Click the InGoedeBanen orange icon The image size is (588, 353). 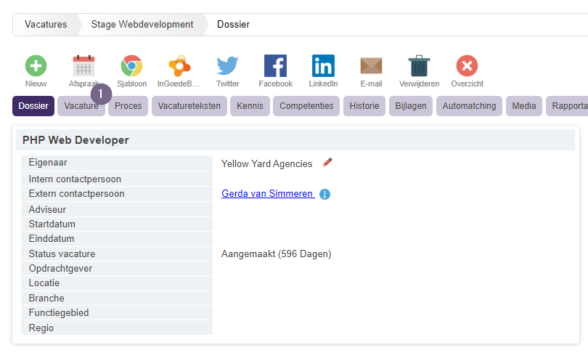[x=179, y=65]
